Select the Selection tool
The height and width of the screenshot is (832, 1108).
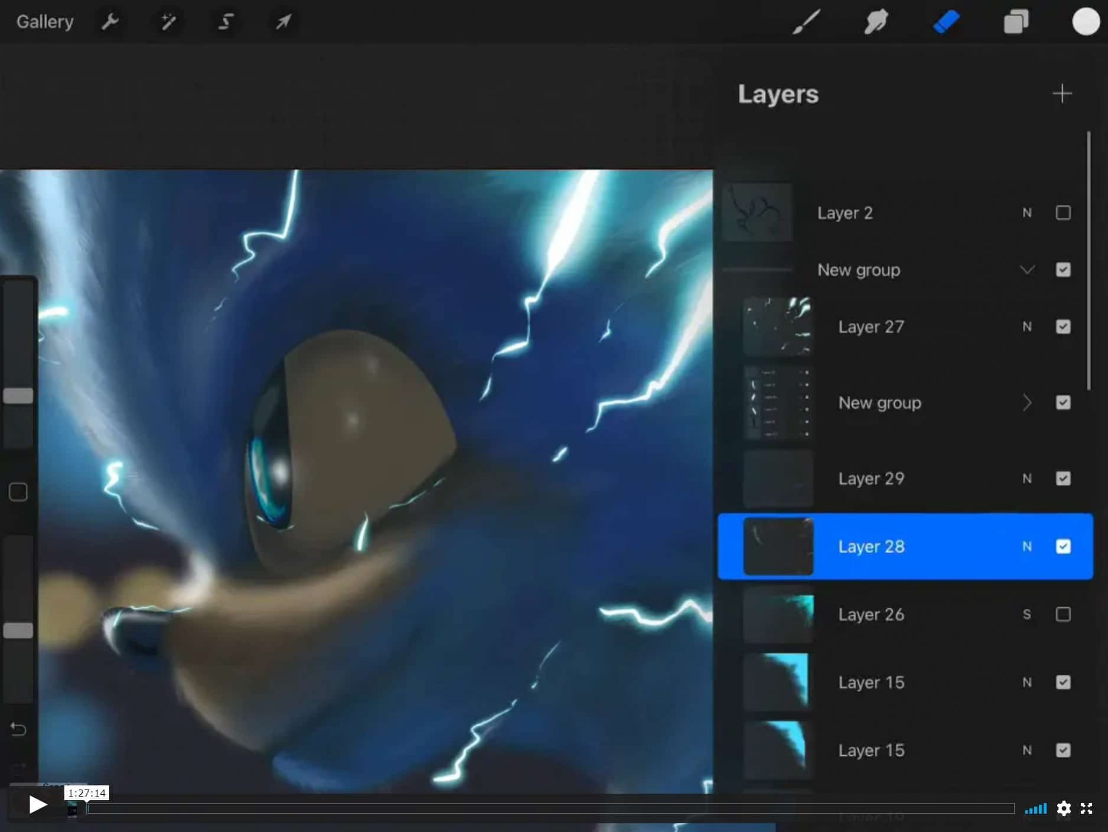pos(224,22)
